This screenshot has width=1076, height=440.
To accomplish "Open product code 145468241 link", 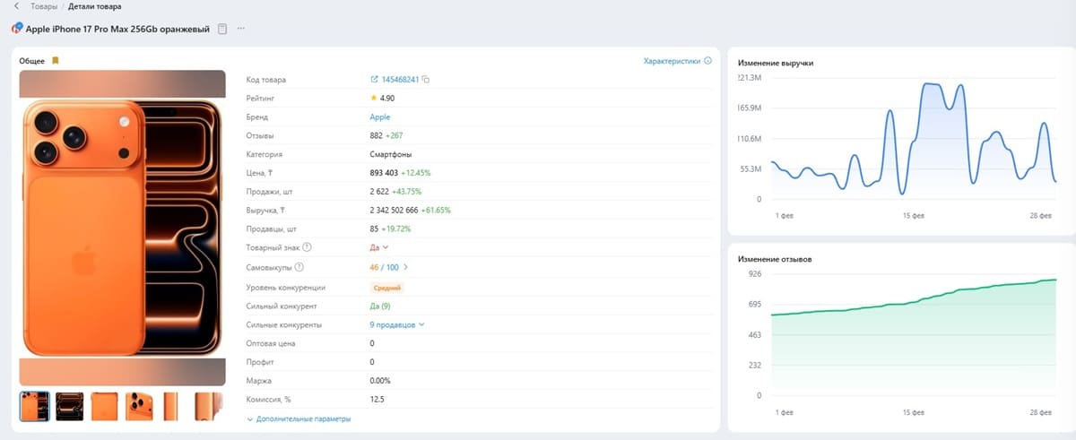I will coord(401,80).
